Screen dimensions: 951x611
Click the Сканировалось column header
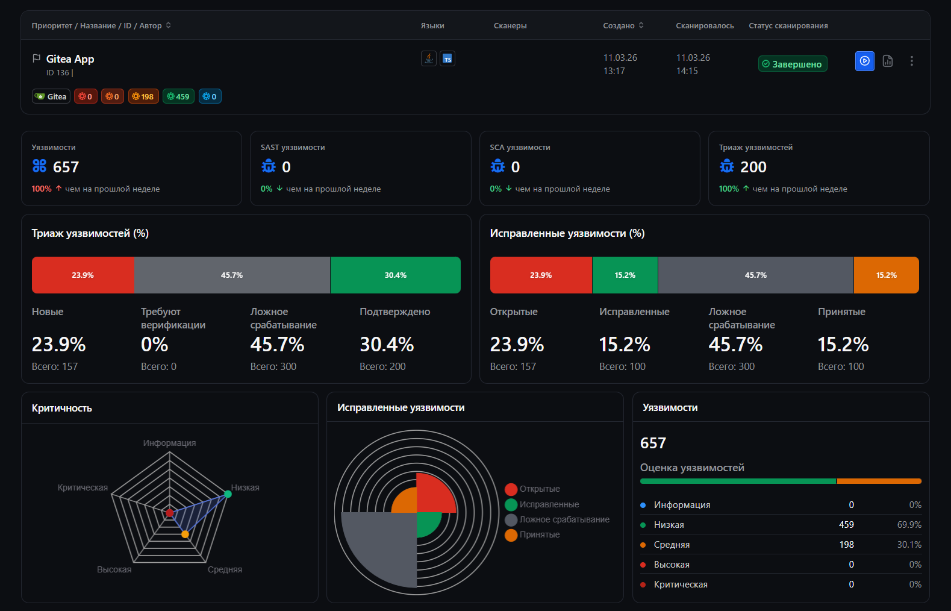tap(705, 25)
